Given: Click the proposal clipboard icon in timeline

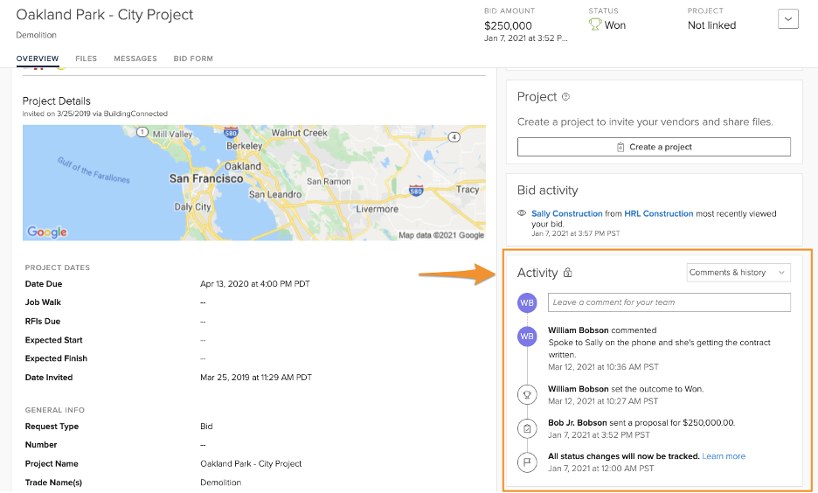Looking at the screenshot, I should pos(527,428).
